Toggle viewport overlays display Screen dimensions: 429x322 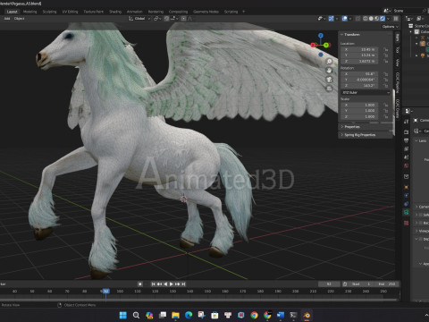point(345,19)
